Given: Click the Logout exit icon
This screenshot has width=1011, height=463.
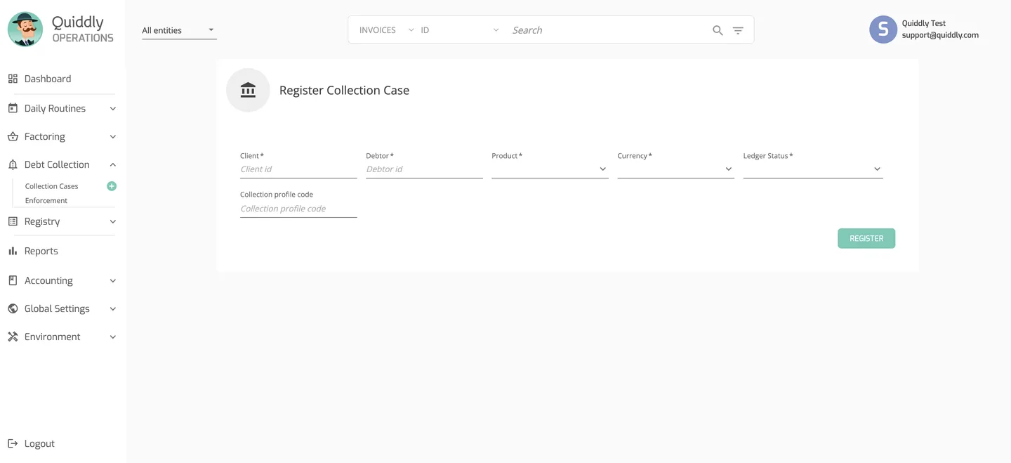Looking at the screenshot, I should click(x=13, y=443).
